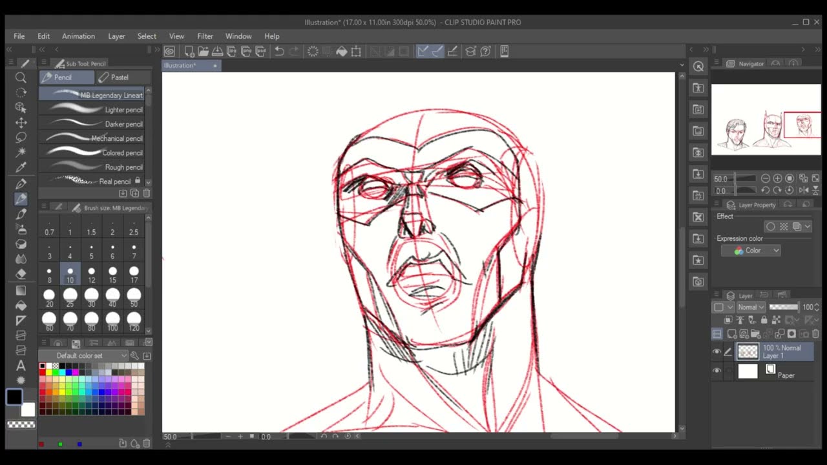Expand the layer effect options dropdown arrow

point(808,227)
